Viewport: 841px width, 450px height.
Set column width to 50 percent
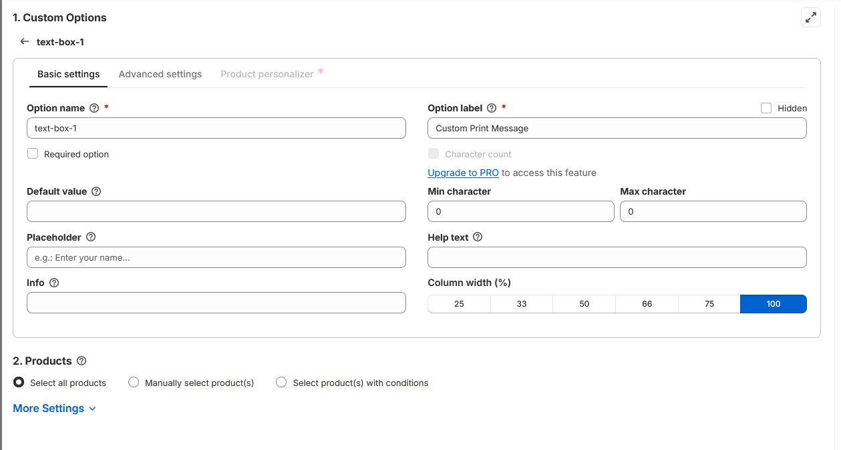click(x=584, y=303)
